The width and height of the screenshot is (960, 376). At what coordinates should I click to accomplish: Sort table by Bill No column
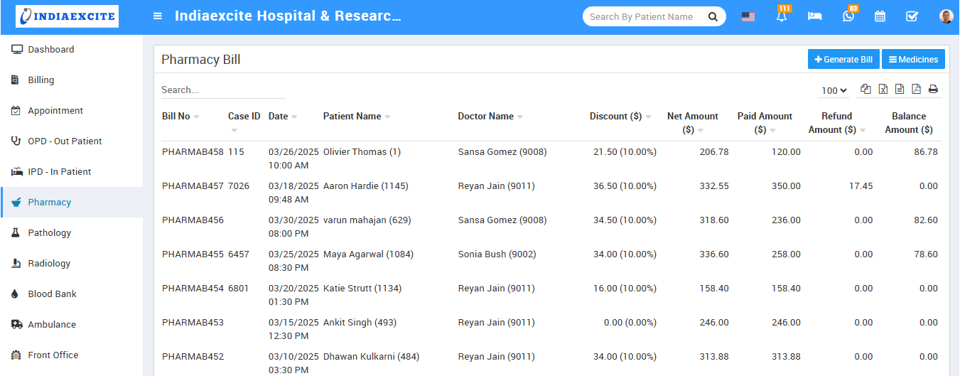point(176,117)
